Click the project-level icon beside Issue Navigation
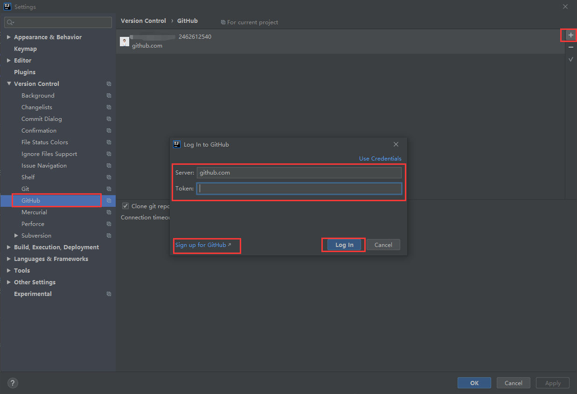Screen dimensions: 577x394 point(109,166)
